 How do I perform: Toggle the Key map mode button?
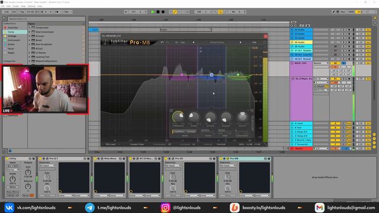coord(343,12)
